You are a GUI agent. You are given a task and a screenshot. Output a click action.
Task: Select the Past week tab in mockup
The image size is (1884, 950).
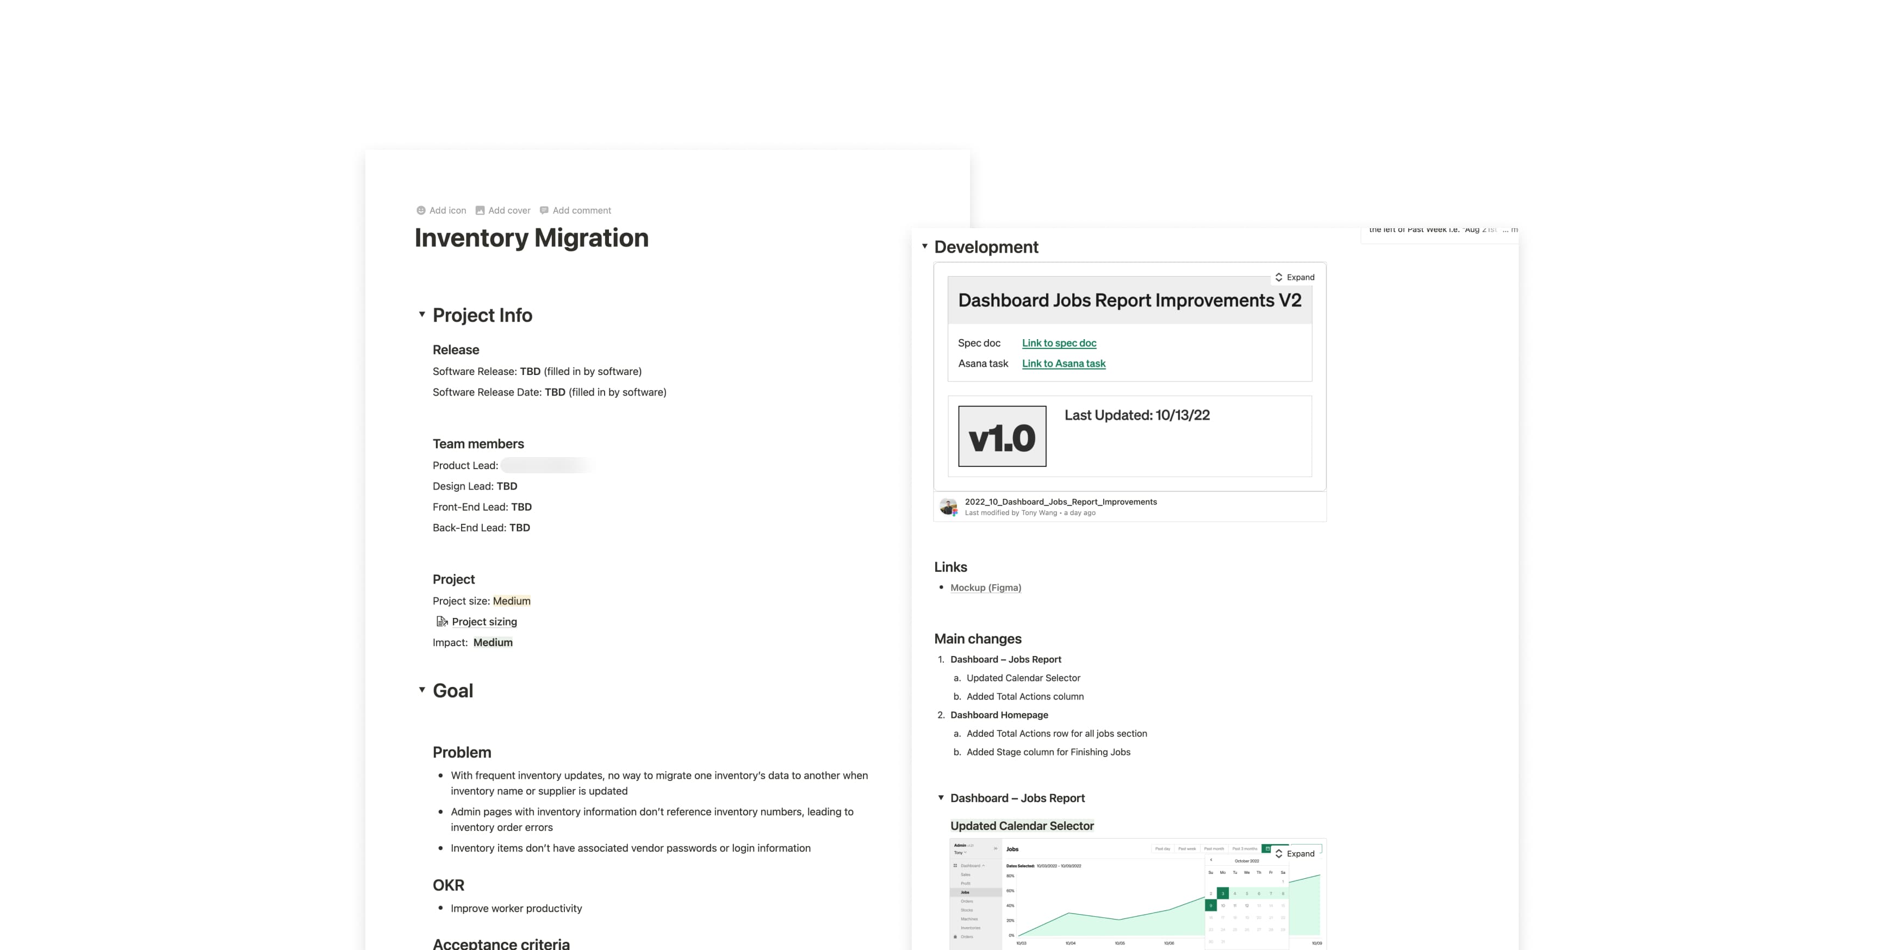tap(1187, 848)
